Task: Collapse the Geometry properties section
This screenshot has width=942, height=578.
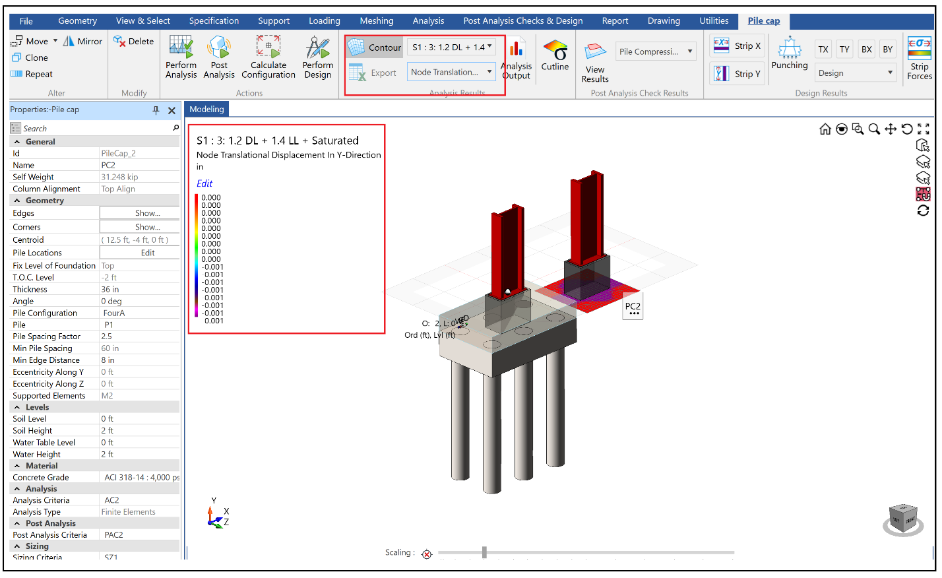Action: pyautogui.click(x=17, y=201)
